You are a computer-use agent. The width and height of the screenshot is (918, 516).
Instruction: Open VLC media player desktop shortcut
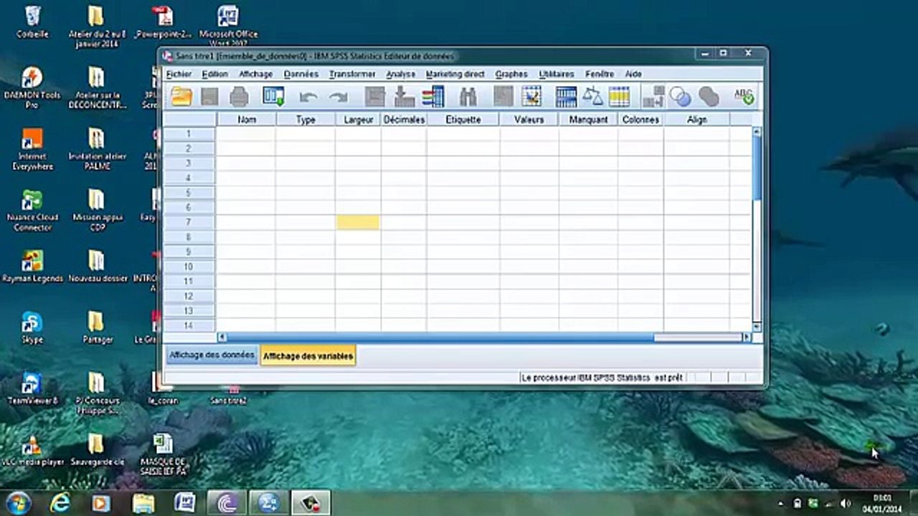pyautogui.click(x=32, y=450)
